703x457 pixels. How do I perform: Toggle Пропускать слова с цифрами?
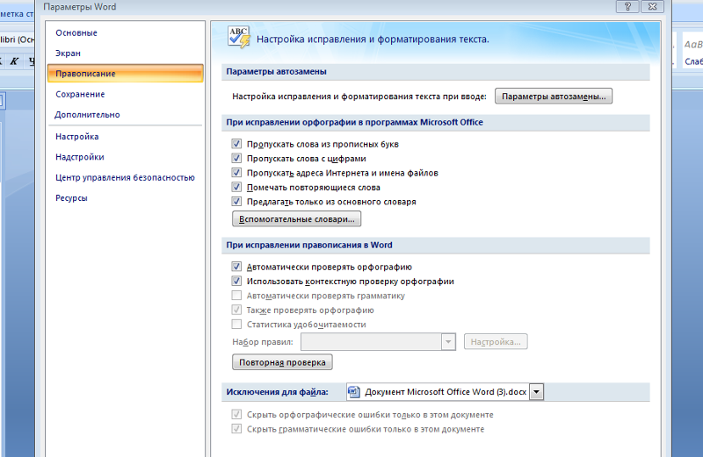pos(236,158)
